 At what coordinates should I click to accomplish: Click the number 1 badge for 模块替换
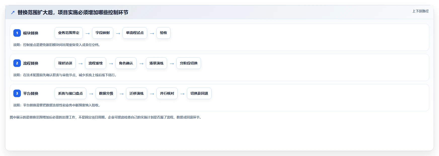click(17, 33)
